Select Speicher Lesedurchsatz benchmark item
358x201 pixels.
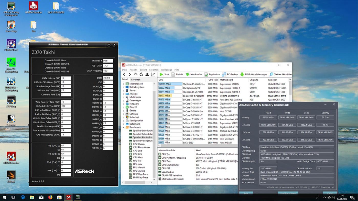pyautogui.click(x=141, y=131)
